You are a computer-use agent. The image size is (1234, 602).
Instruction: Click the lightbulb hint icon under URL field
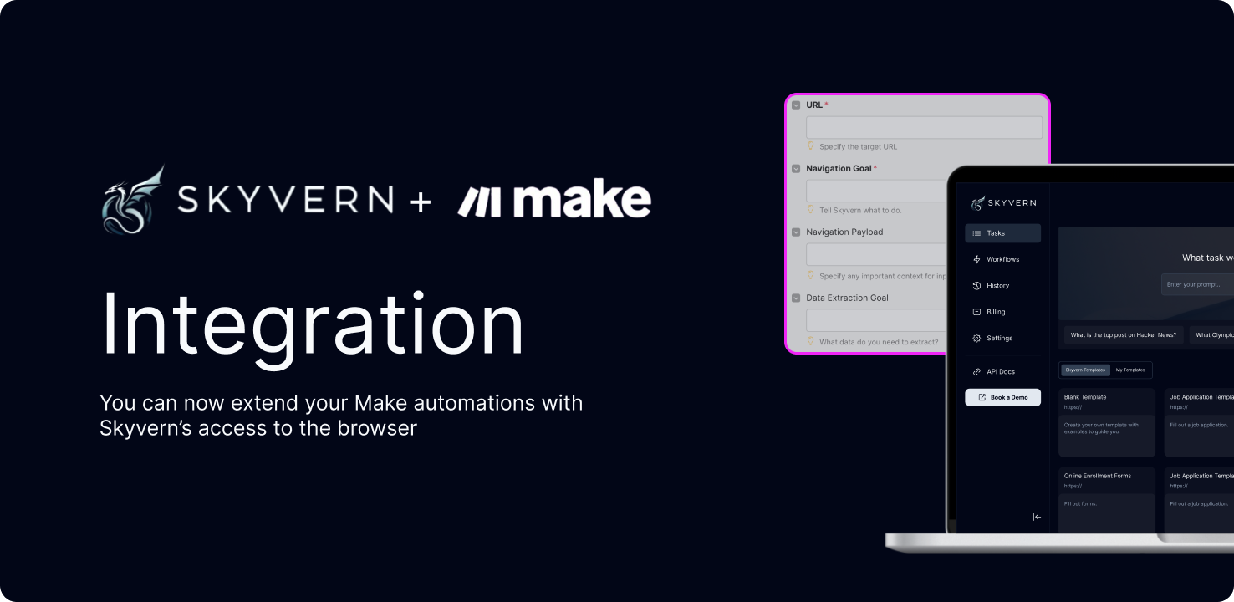click(810, 145)
